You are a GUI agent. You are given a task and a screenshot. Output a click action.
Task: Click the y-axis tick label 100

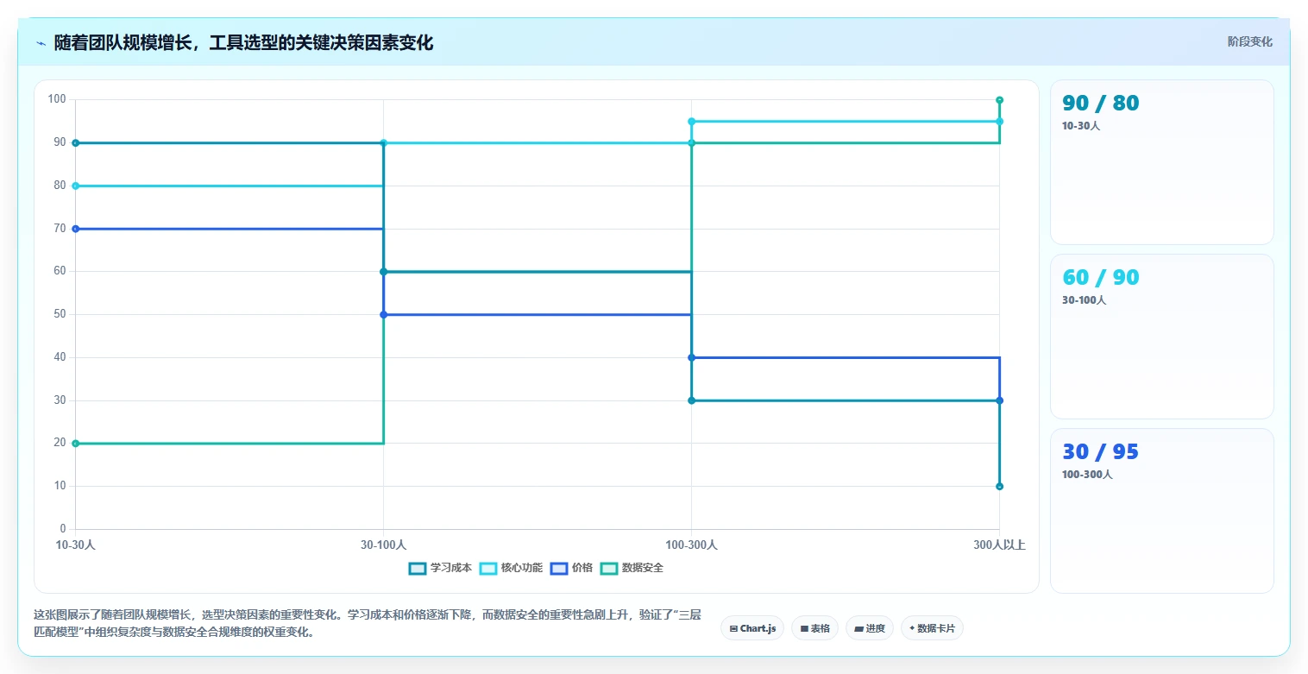coord(57,99)
